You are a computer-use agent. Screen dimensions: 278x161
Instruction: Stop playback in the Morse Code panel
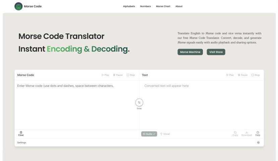tap(131, 75)
